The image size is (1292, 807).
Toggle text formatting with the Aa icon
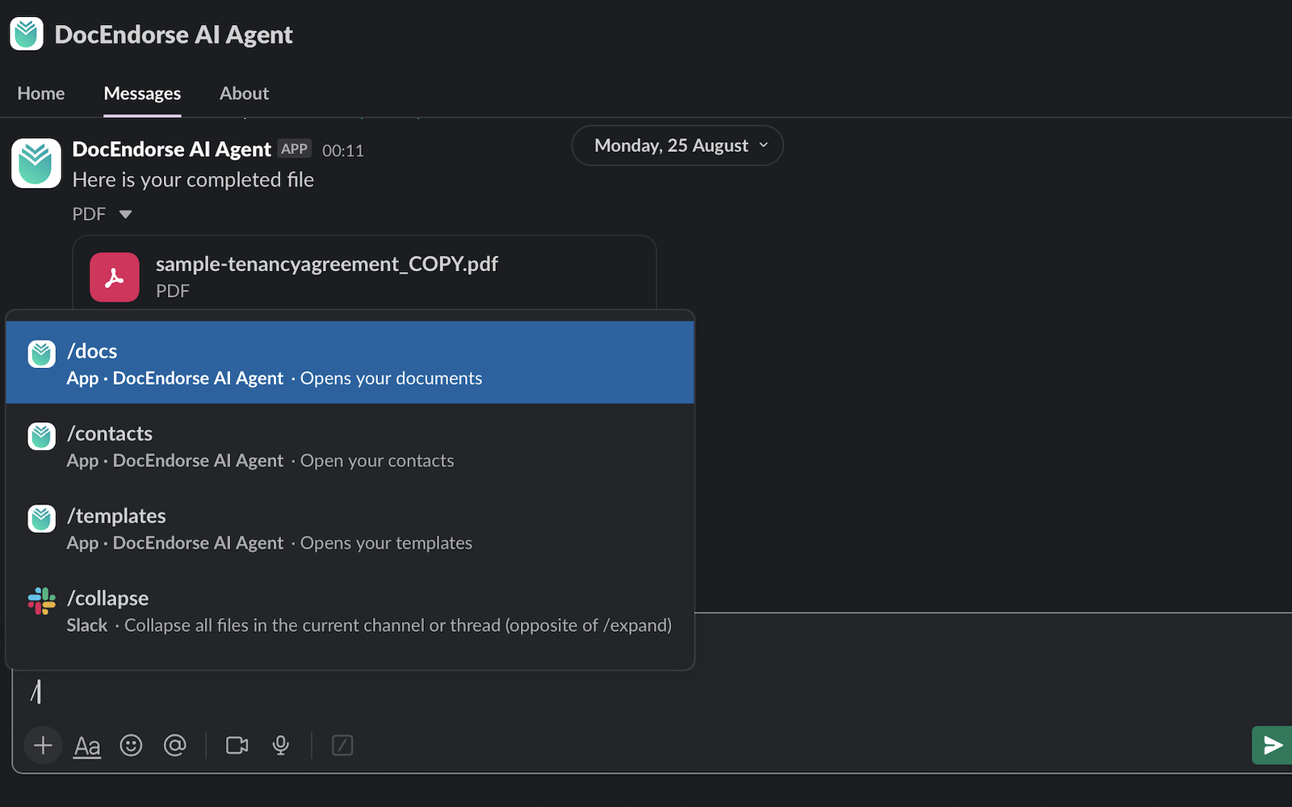pyautogui.click(x=86, y=745)
